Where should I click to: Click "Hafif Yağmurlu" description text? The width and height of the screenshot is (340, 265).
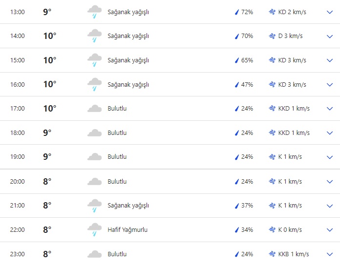(x=127, y=230)
